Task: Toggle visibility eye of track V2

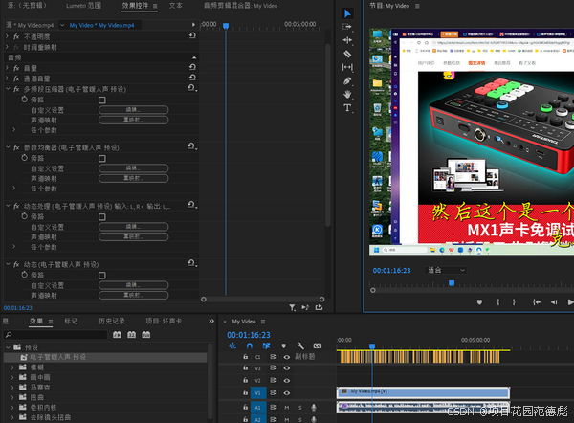Action: pos(287,381)
